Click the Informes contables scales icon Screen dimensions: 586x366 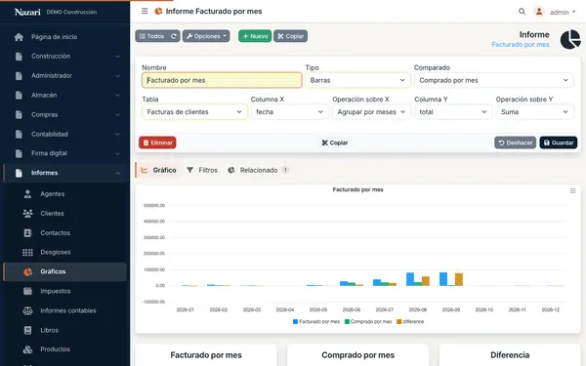coord(27,310)
